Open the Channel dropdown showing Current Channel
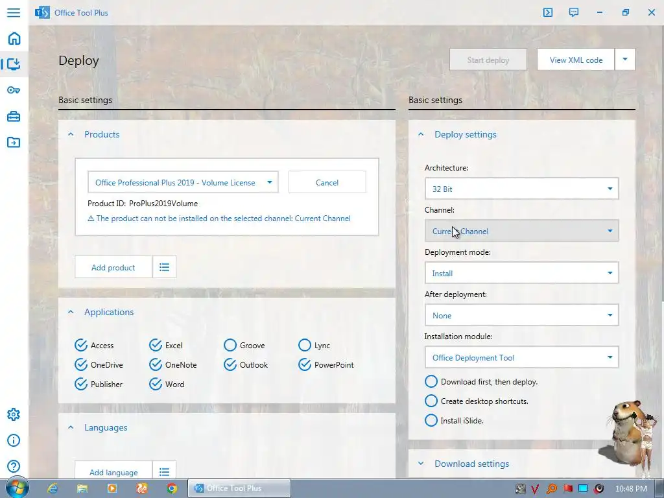 522,231
